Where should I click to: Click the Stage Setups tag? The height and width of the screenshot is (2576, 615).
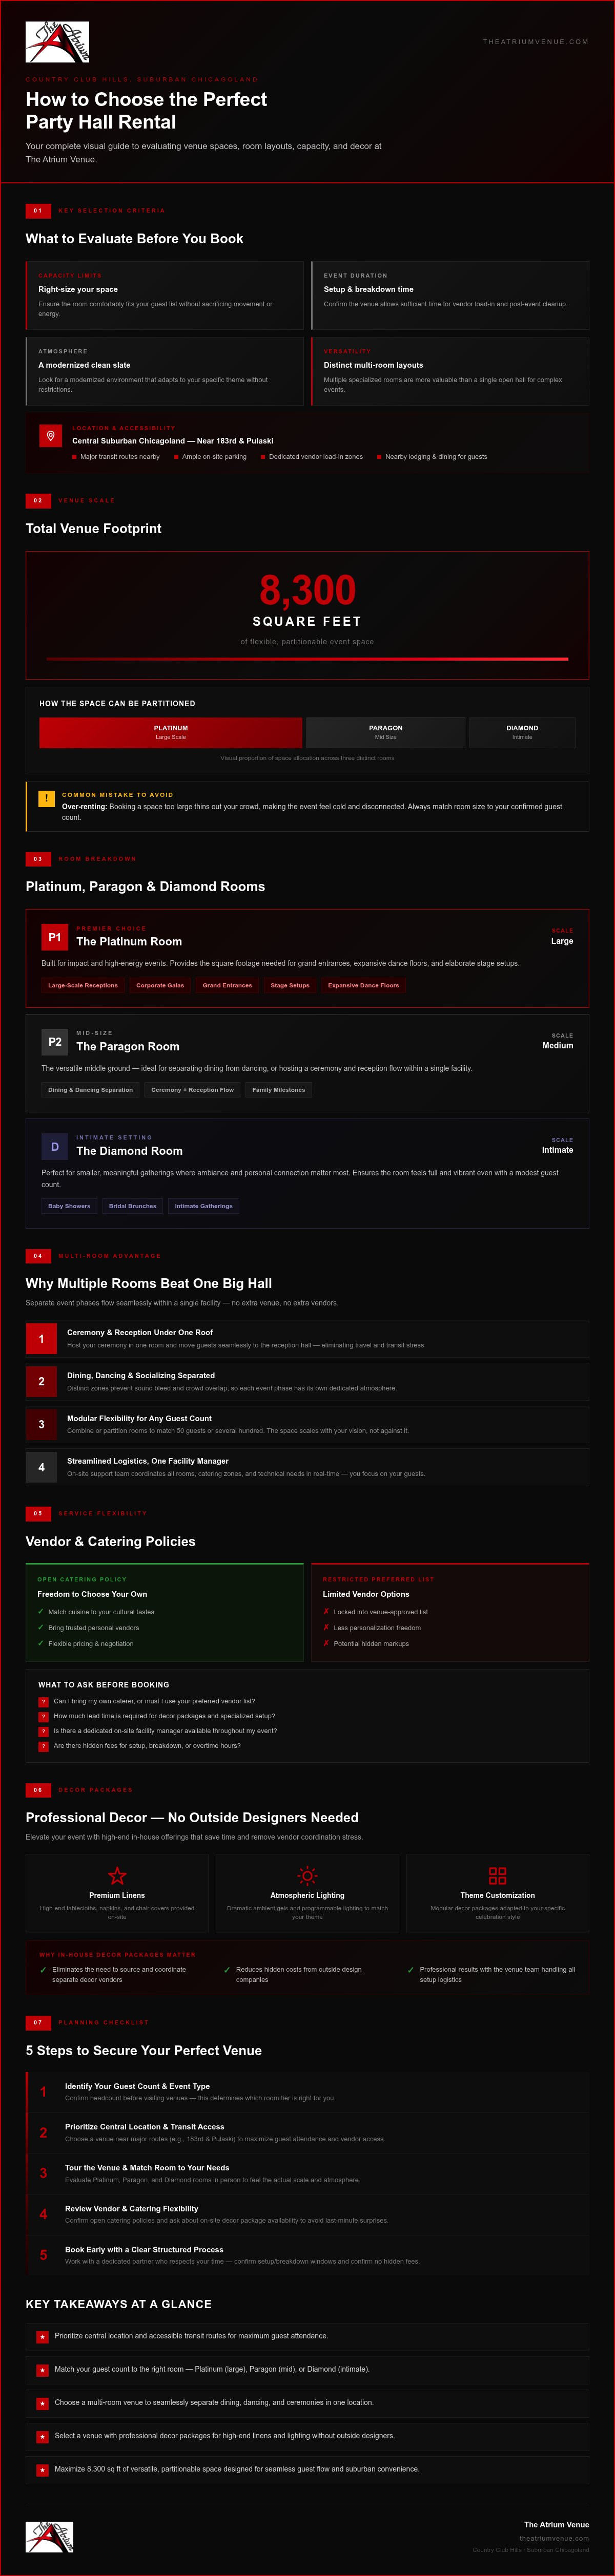pos(290,986)
